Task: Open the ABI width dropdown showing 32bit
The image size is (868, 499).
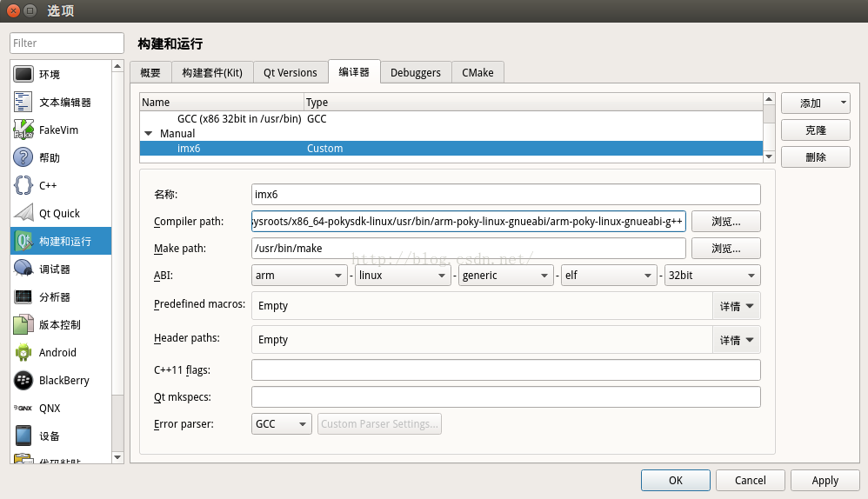Action: click(712, 275)
